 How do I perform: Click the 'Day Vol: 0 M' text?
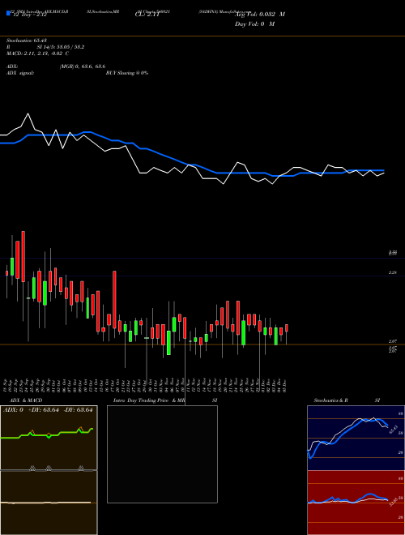[254, 24]
